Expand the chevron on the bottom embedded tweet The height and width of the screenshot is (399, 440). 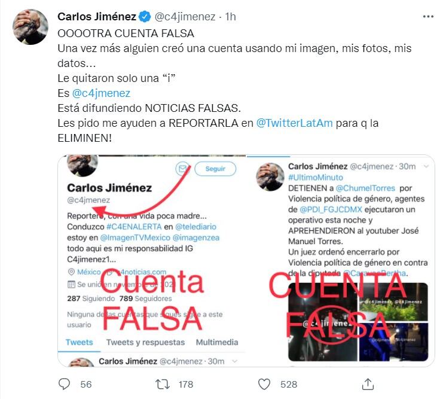[x=235, y=361]
